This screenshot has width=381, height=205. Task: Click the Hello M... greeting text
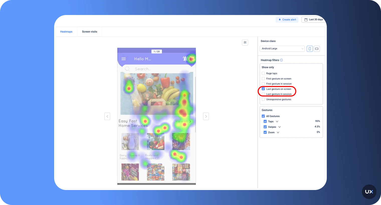pyautogui.click(x=143, y=59)
